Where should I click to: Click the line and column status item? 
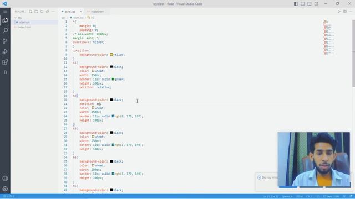271,197
